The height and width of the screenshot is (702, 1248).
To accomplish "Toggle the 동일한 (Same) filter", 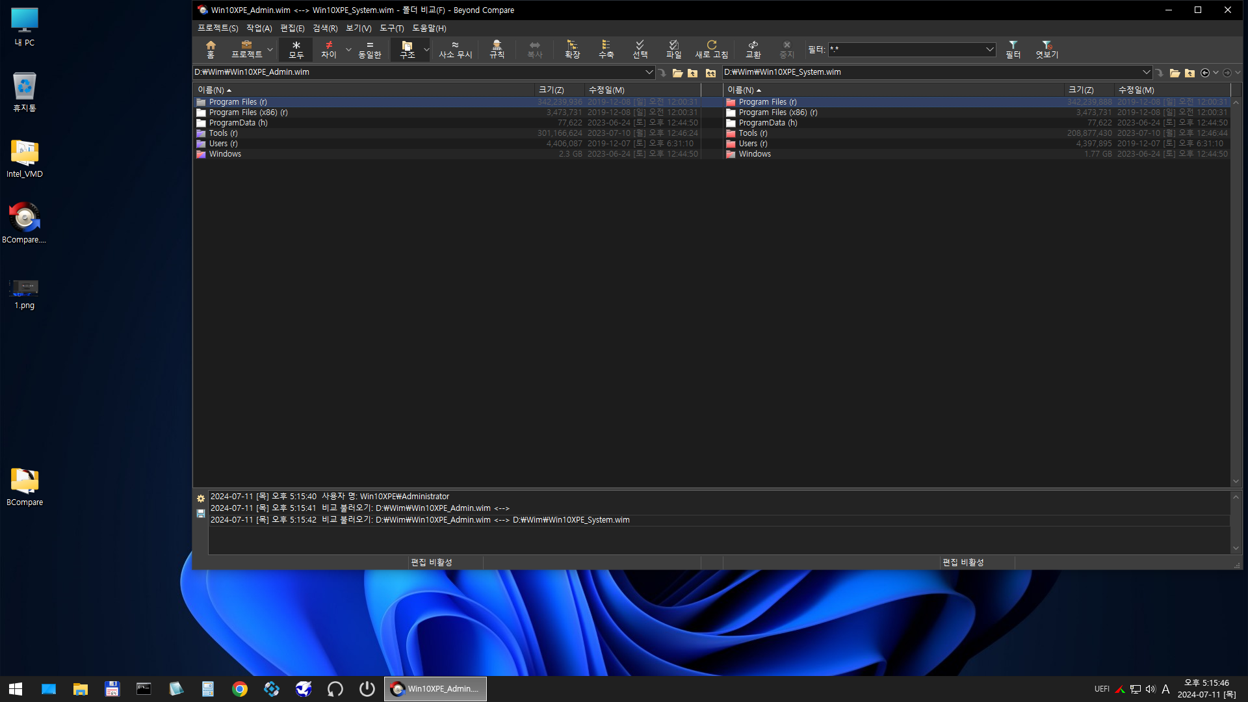I will pos(370,49).
